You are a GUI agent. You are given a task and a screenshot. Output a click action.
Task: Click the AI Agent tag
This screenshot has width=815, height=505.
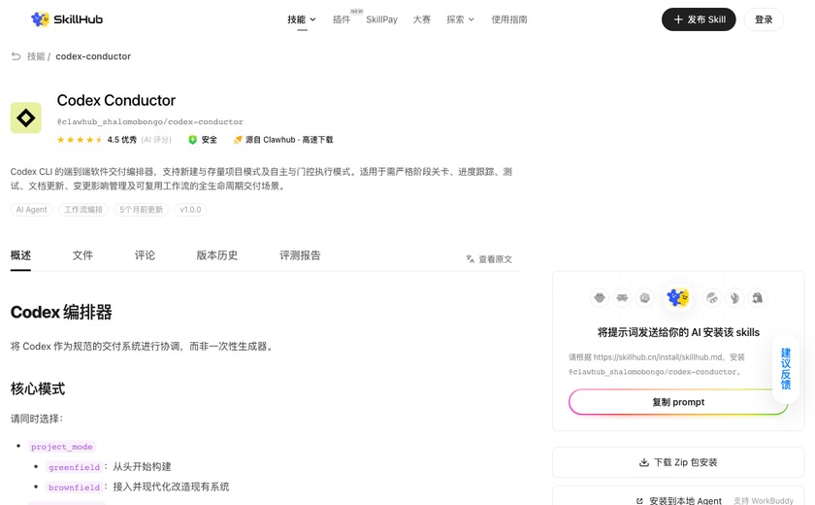[31, 210]
